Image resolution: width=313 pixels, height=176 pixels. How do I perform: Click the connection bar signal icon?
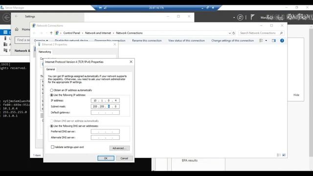[105, 8]
